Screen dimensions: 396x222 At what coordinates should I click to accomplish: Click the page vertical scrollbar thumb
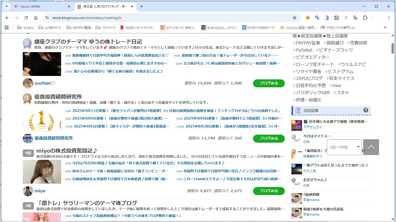393,48
